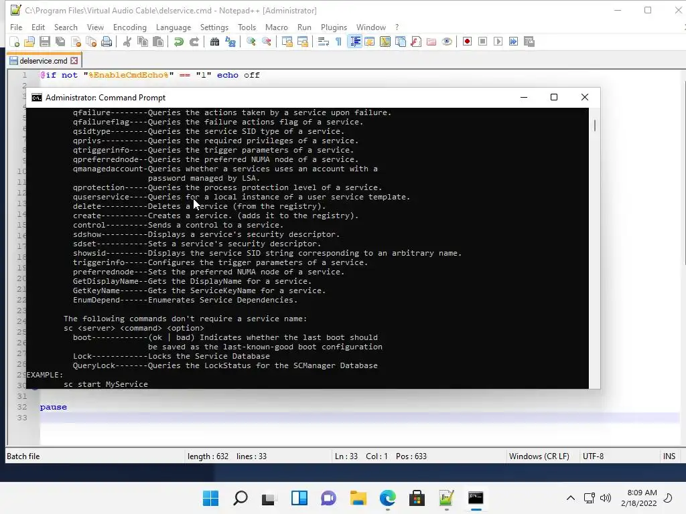Open File Explorer from taskbar

tap(358, 498)
